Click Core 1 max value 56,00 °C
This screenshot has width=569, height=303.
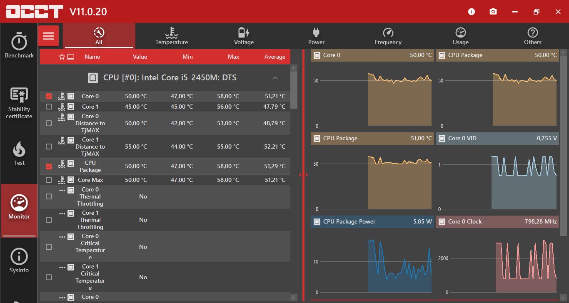coord(228,107)
